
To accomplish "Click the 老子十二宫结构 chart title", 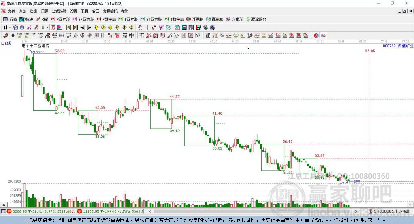I will (x=36, y=46).
